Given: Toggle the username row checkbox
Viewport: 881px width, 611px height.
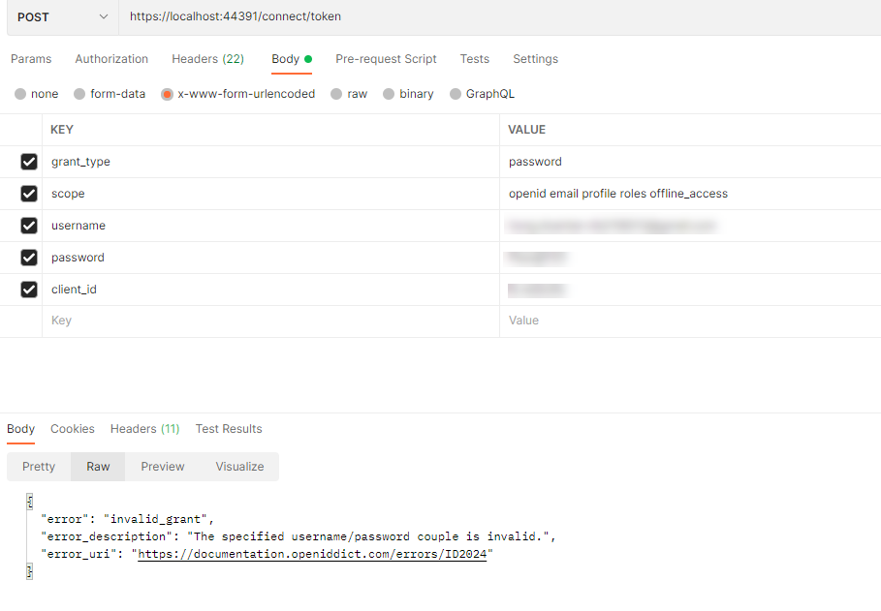Looking at the screenshot, I should click(29, 226).
